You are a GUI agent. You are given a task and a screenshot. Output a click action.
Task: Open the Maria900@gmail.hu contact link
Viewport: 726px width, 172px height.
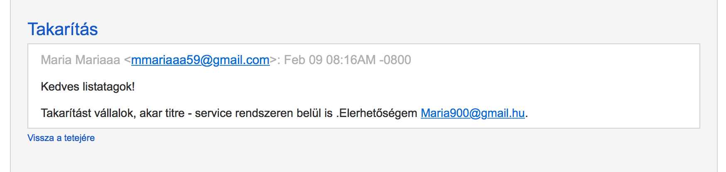pos(473,113)
